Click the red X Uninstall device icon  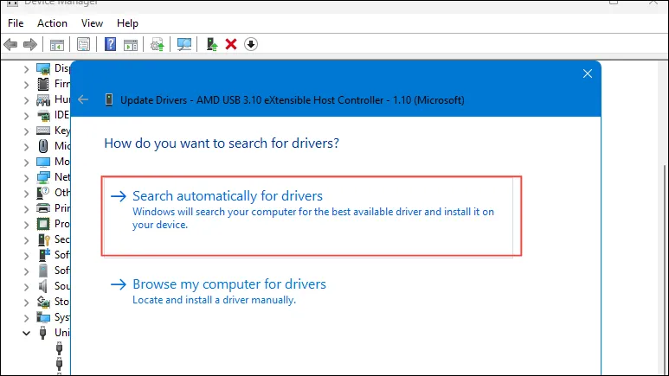(231, 44)
